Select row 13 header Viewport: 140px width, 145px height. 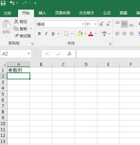[x=3, y=141]
